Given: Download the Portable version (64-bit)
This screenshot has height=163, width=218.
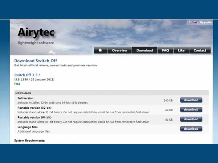Looking at the screenshot, I should tap(191, 119).
